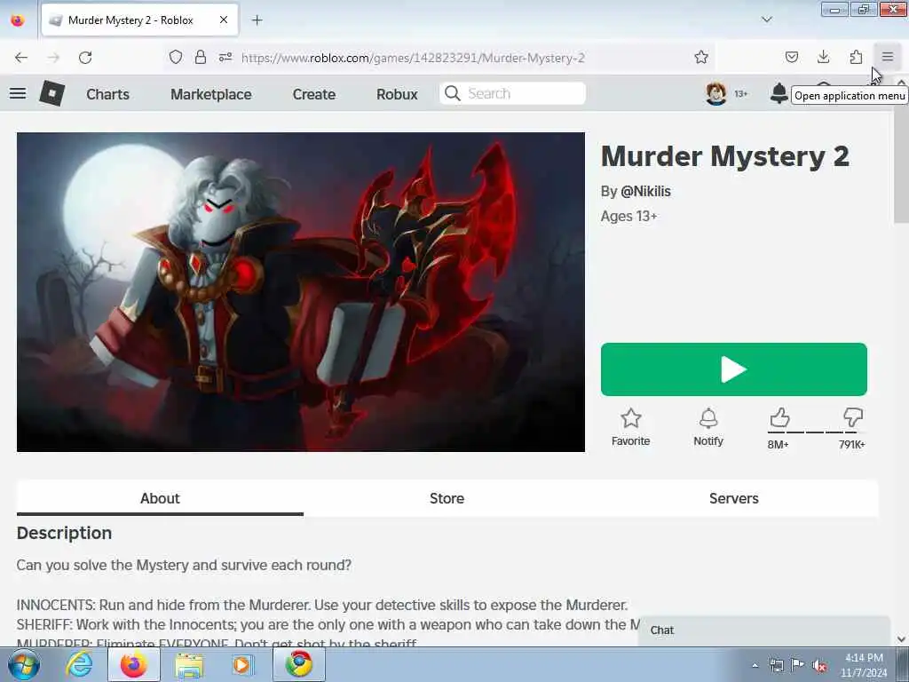Open Google Chrome from taskbar
The width and height of the screenshot is (909, 682).
tap(298, 664)
